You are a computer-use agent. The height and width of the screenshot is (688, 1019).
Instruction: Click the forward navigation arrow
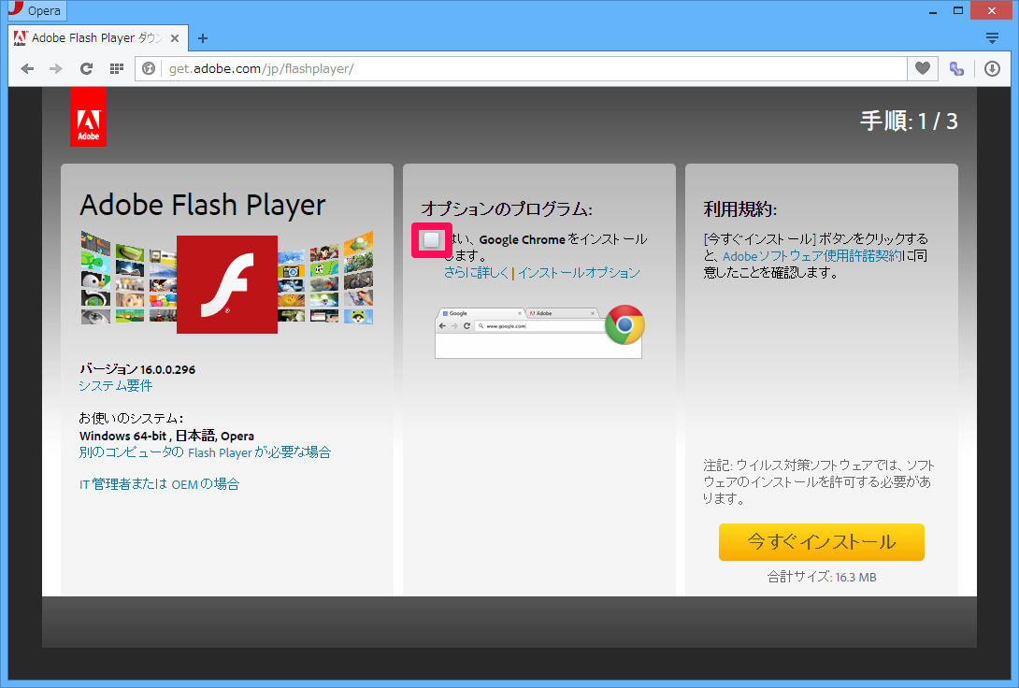tap(56, 68)
